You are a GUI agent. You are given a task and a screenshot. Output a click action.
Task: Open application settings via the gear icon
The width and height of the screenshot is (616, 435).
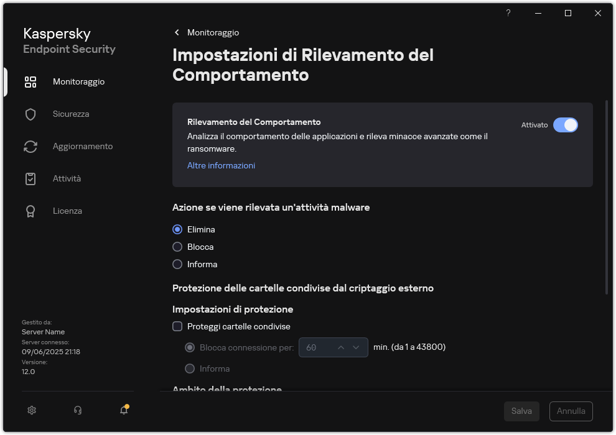31,410
